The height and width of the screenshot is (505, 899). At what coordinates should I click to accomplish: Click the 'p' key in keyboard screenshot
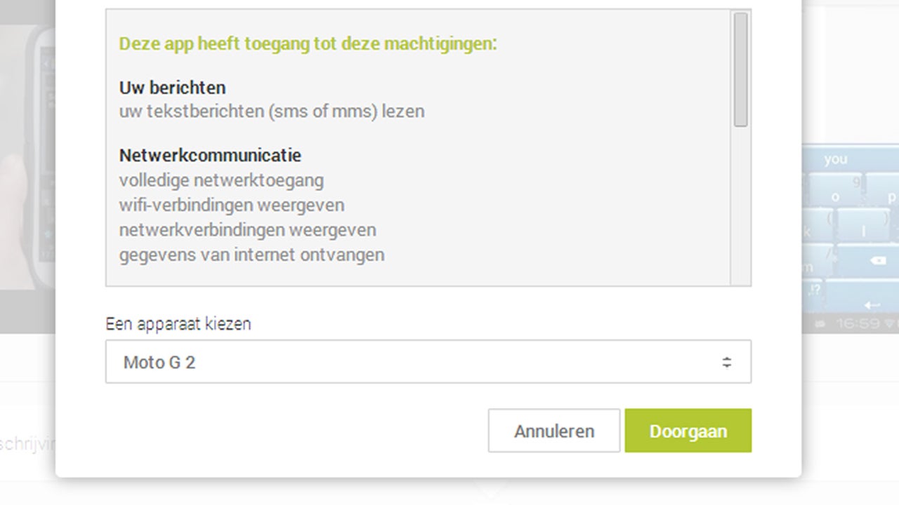coord(892,197)
